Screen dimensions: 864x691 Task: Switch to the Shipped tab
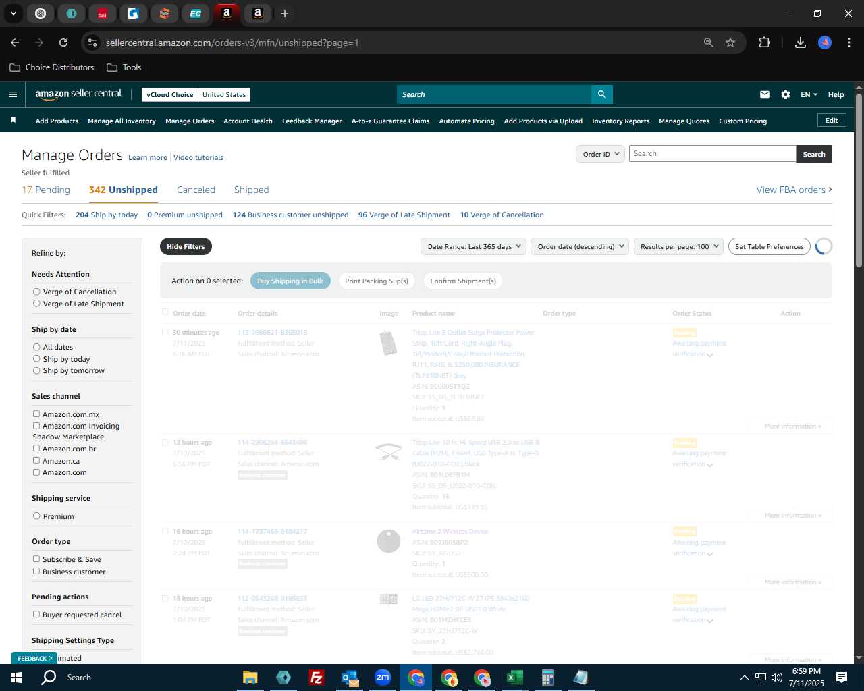[251, 190]
